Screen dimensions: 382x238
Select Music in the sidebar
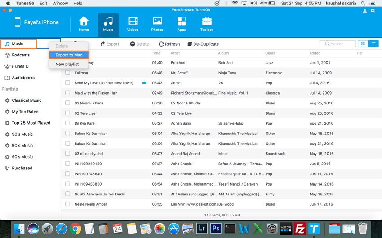[18, 44]
